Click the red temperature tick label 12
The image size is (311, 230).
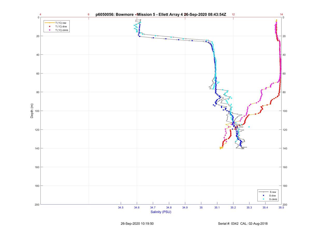tap(233, 15)
